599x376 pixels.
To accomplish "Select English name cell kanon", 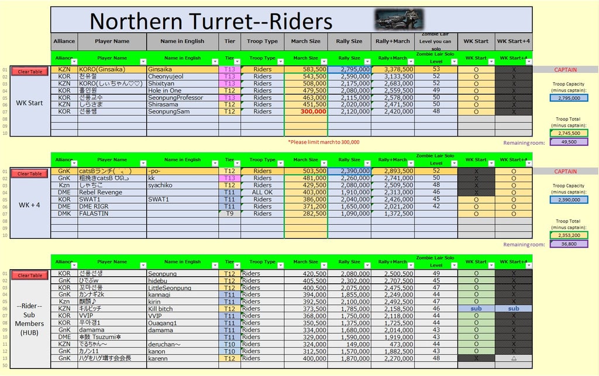I will (x=183, y=351).
